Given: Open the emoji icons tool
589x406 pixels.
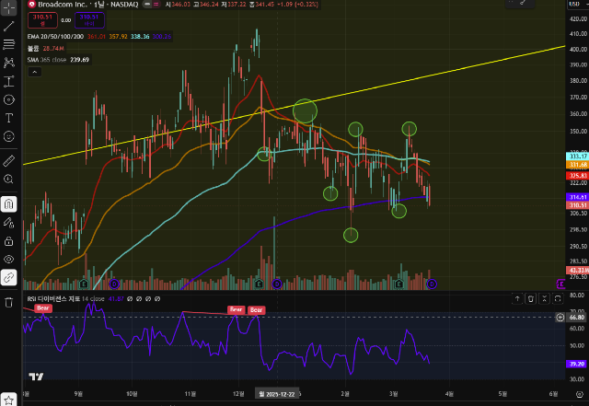Looking at the screenshot, I should click(x=8, y=136).
